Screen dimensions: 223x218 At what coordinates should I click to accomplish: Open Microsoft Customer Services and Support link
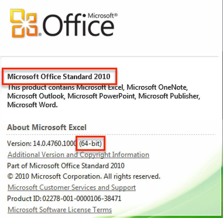pyautogui.click(x=72, y=188)
